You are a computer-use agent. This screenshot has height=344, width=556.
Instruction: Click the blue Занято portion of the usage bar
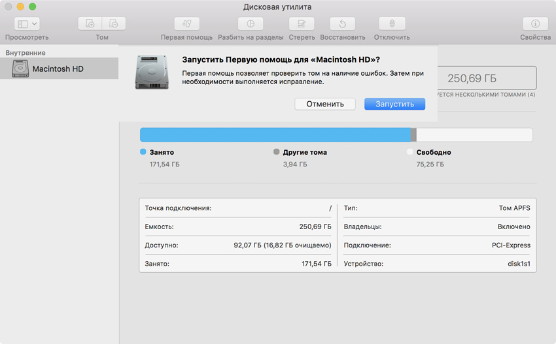(275, 135)
